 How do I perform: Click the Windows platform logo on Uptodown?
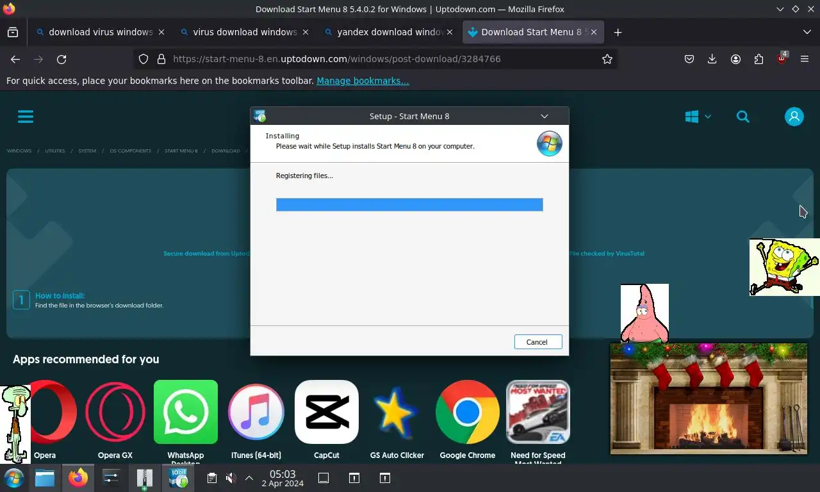click(x=692, y=117)
